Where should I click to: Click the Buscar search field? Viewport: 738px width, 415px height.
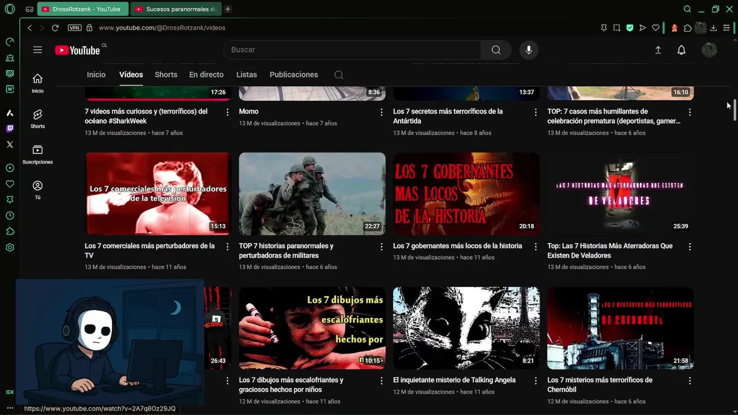[352, 50]
